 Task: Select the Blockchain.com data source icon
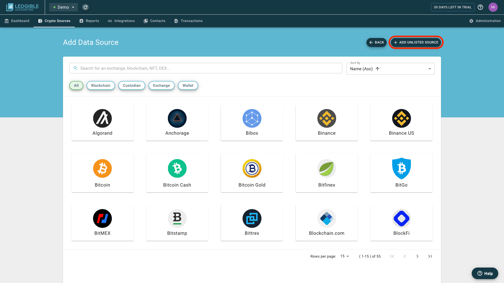point(327,219)
